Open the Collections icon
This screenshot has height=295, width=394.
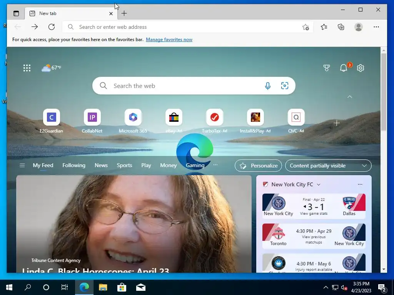pyautogui.click(x=341, y=27)
